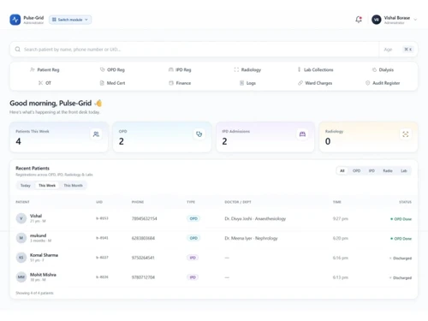Screen dimensions: 428x321
Task: Click the Ward Charges icon
Action: (x=300, y=83)
